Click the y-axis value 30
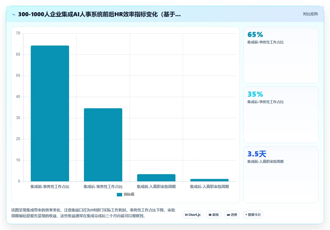The height and width of the screenshot is (230, 330). [18, 118]
